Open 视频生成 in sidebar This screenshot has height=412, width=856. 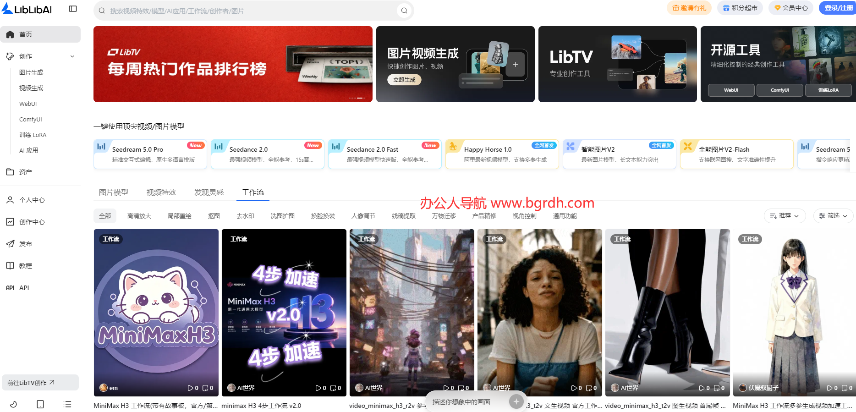click(31, 88)
